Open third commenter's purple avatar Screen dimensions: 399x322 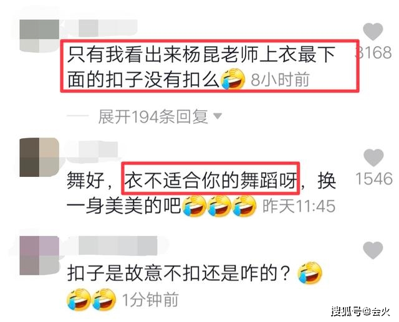[39, 255]
